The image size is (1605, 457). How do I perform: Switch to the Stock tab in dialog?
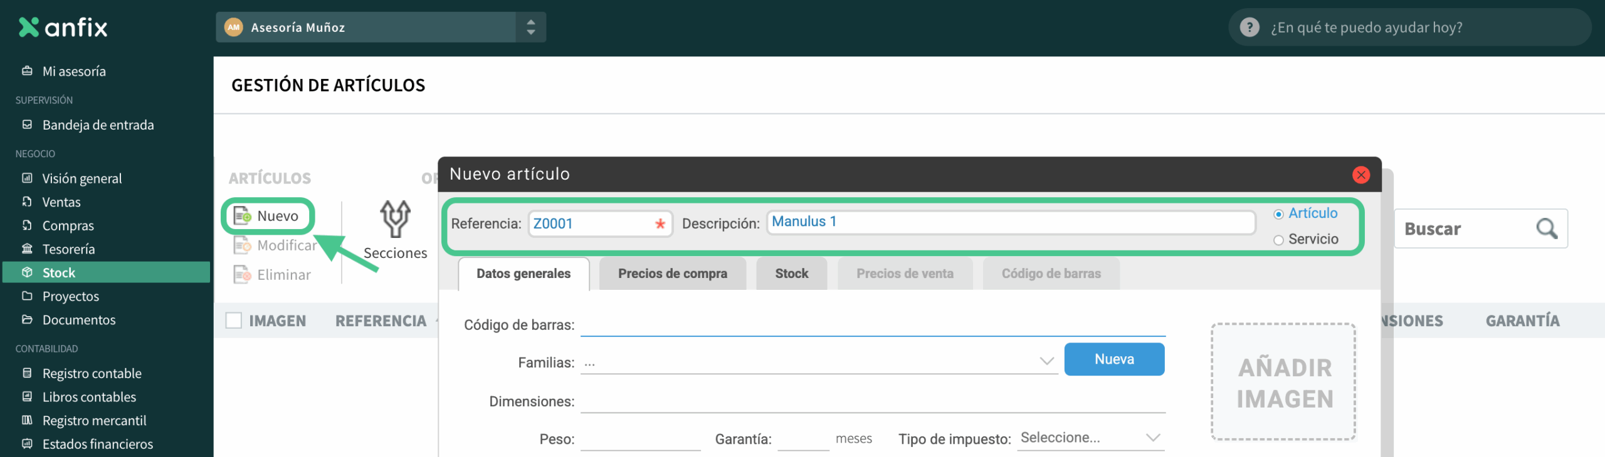pyautogui.click(x=791, y=274)
